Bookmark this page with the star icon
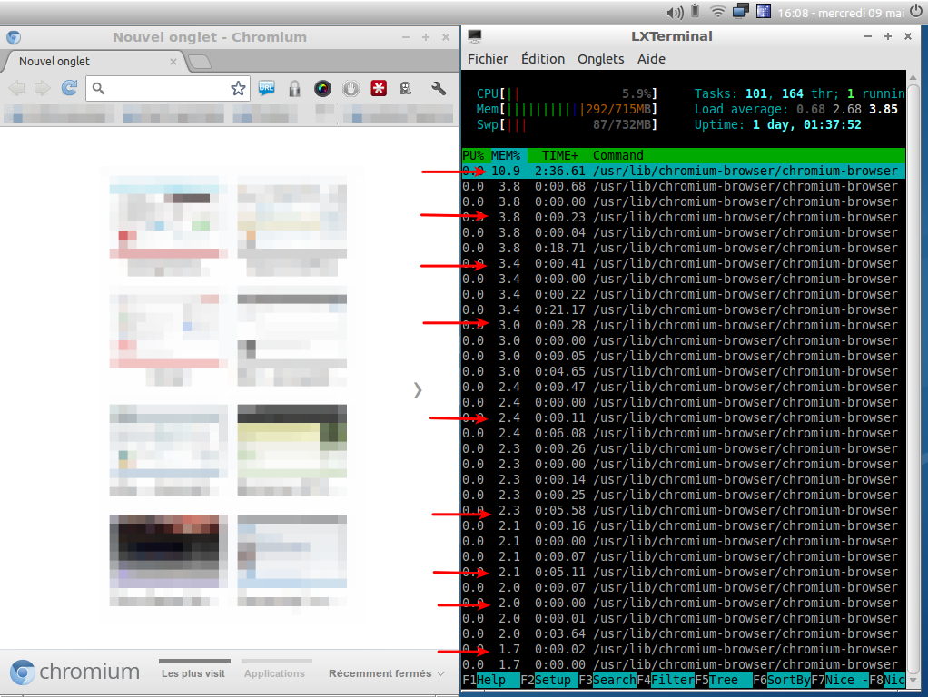 (238, 89)
